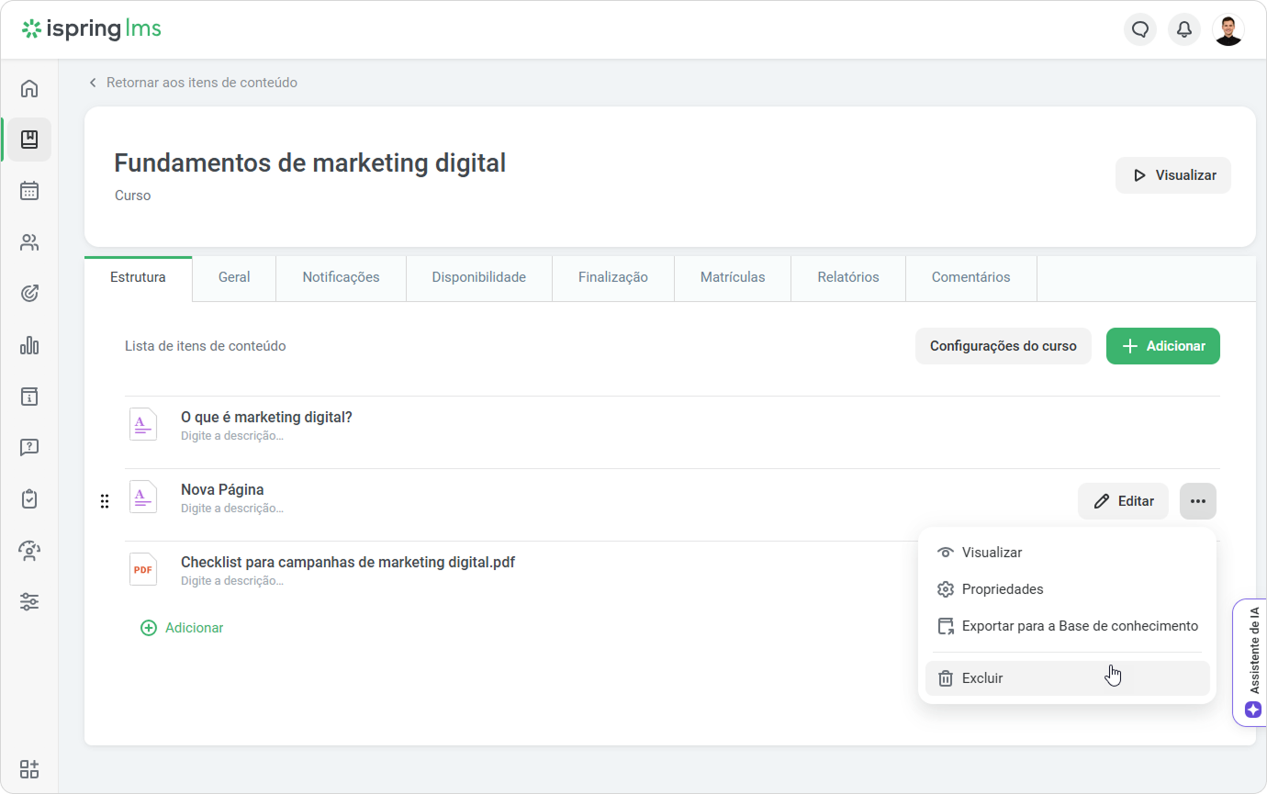1267x794 pixels.
Task: Switch to the Matrículas tab
Action: point(733,277)
